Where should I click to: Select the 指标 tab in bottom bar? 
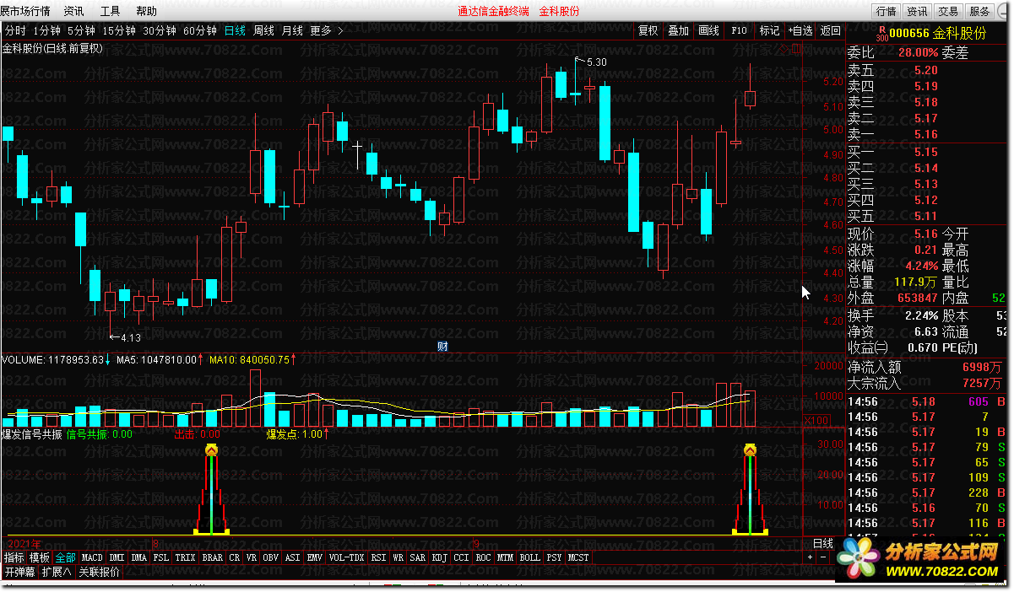(14, 558)
